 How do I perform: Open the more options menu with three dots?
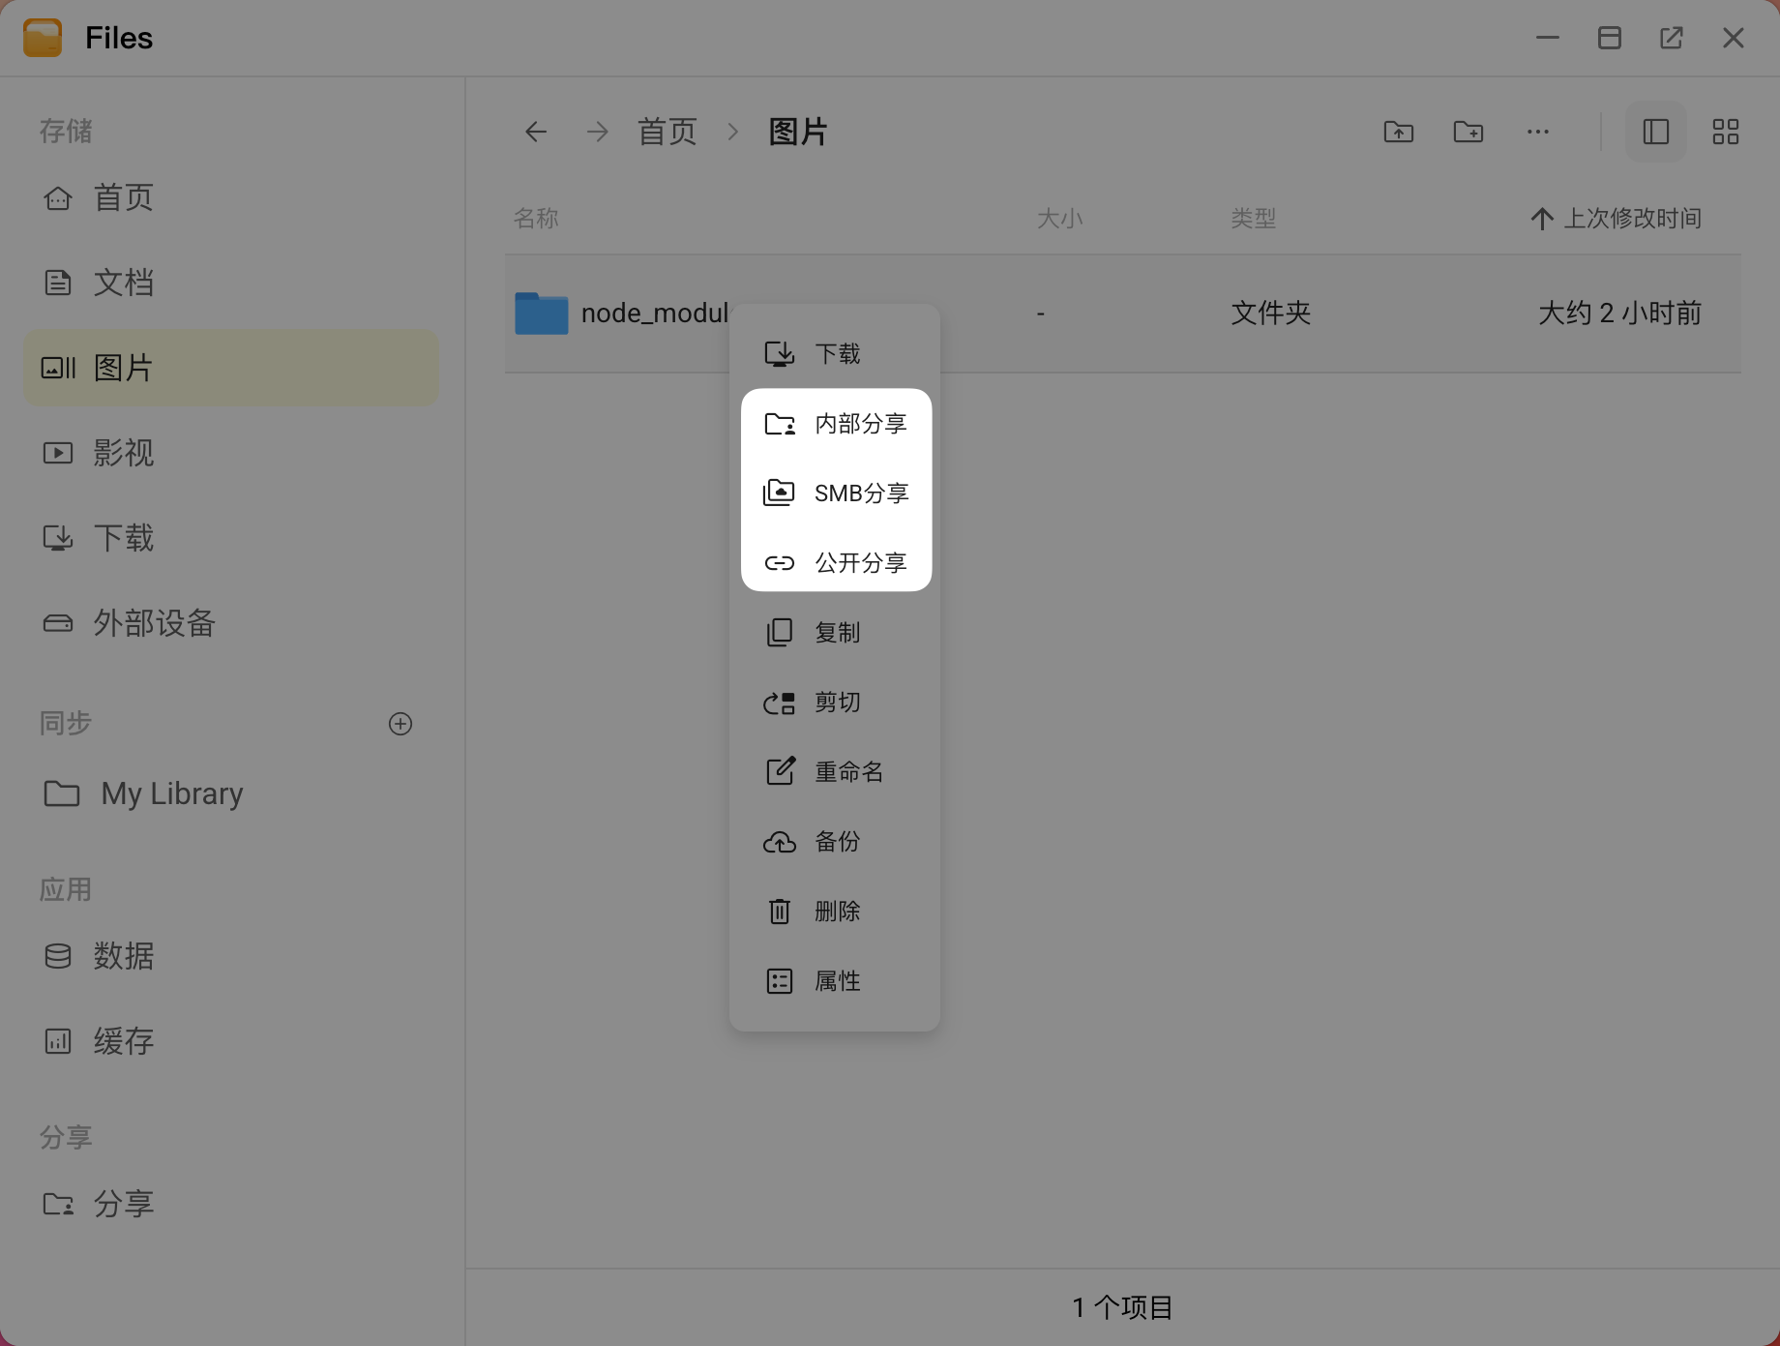1537,132
